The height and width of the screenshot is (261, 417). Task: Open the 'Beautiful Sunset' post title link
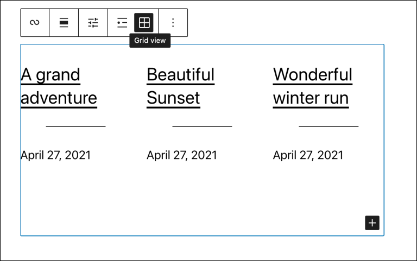pyautogui.click(x=181, y=86)
